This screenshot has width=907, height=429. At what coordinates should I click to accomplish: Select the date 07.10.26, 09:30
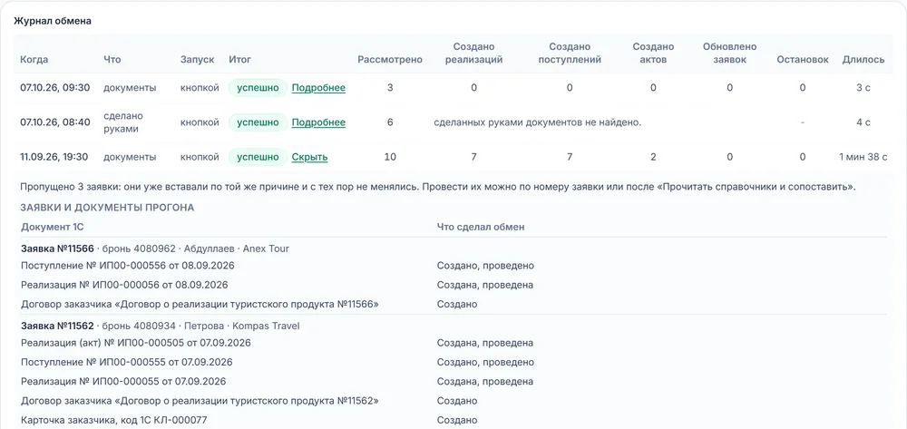(x=55, y=88)
